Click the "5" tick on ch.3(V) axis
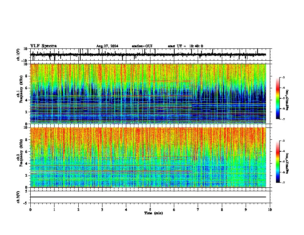The width and height of the screenshot is (304, 235). [26, 191]
